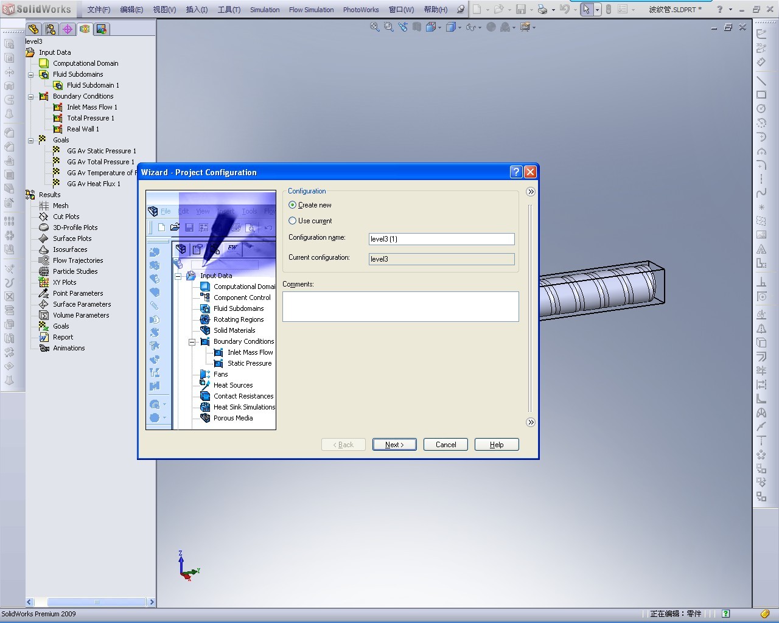Image resolution: width=779 pixels, height=623 pixels.
Task: Click the Animations icon in Results
Action: point(44,348)
